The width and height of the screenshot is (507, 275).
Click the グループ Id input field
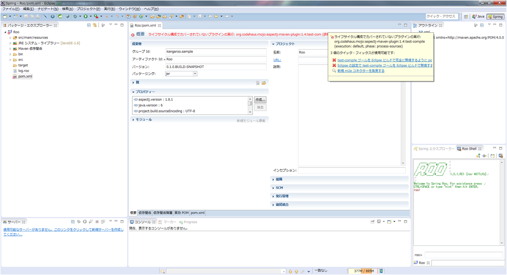coord(216,52)
